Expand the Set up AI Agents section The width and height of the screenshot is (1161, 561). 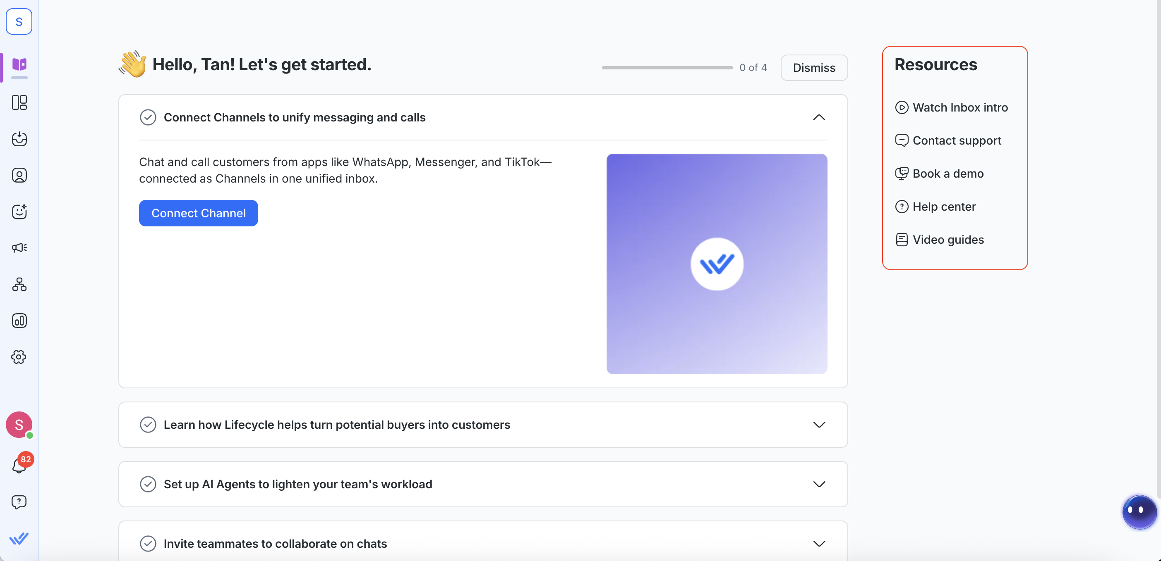819,484
